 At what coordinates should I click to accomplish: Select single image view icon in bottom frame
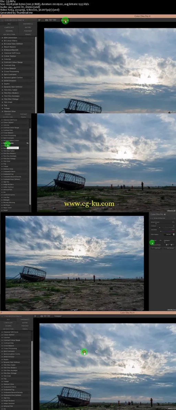42,316
